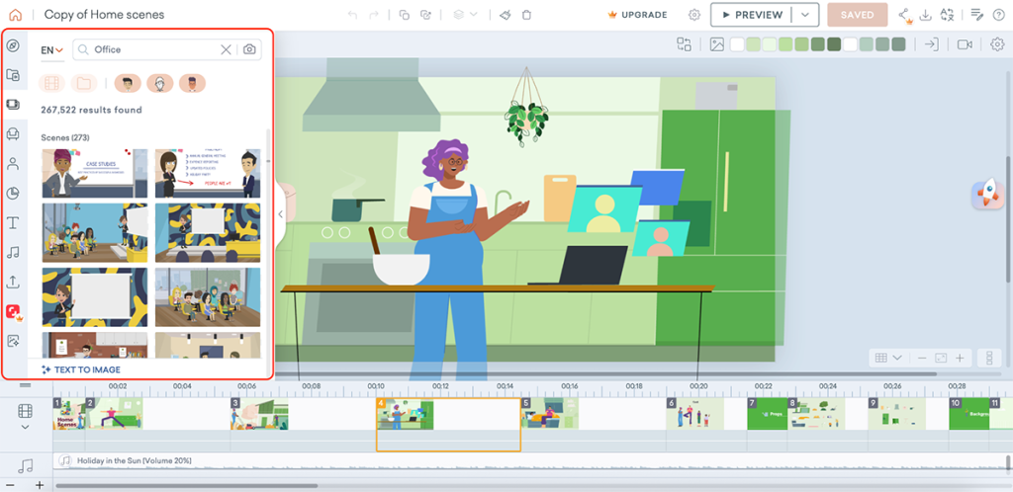The image size is (1013, 492).
Task: Search by image using camera icon
Action: [249, 49]
